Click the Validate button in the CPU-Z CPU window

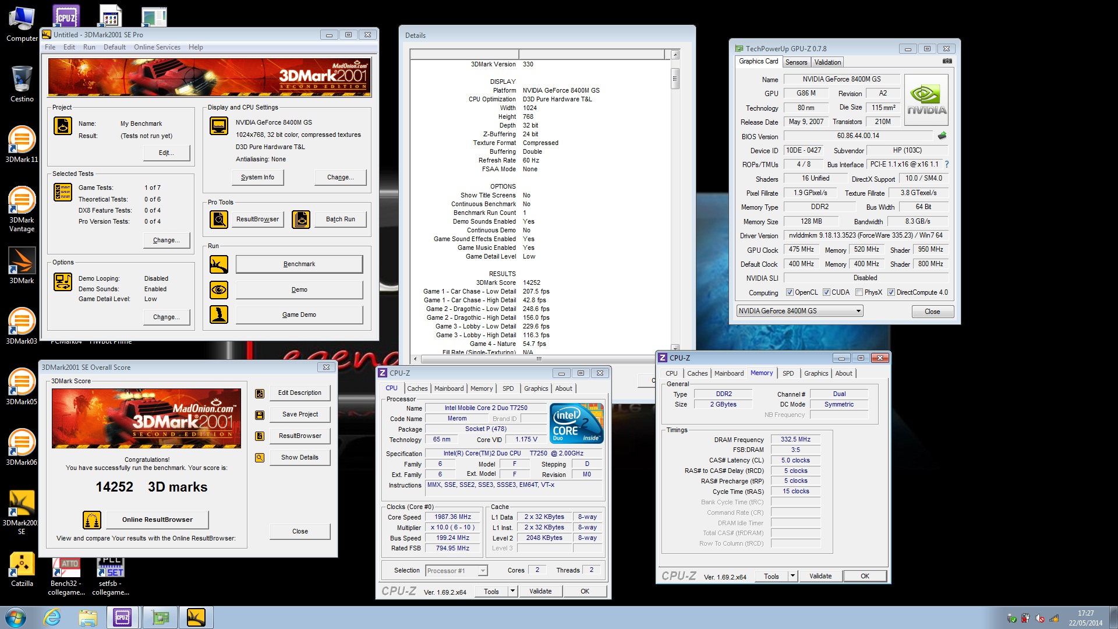coord(540,591)
